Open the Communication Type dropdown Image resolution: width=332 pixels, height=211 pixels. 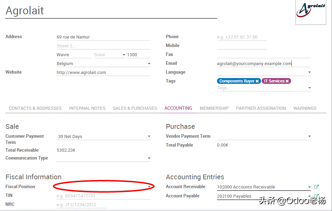click(149, 158)
